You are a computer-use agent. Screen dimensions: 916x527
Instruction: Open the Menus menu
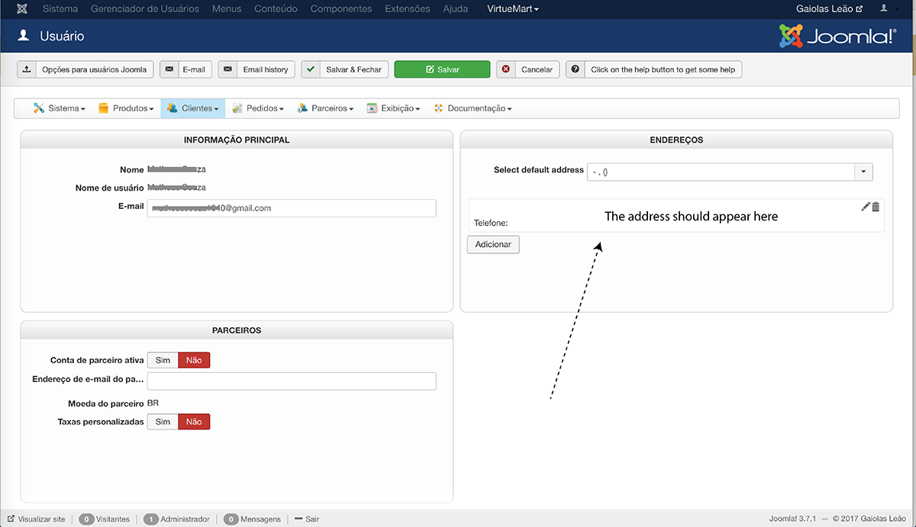coord(227,9)
